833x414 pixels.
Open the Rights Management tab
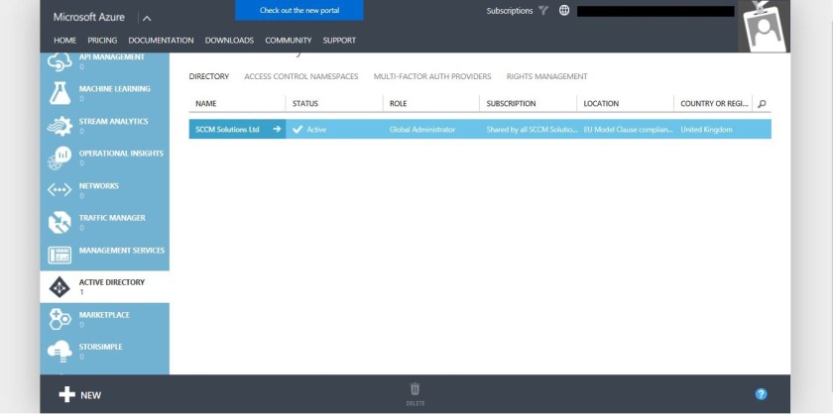tap(546, 76)
